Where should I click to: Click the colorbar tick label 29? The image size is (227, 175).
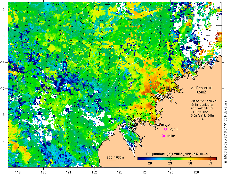point(170,163)
